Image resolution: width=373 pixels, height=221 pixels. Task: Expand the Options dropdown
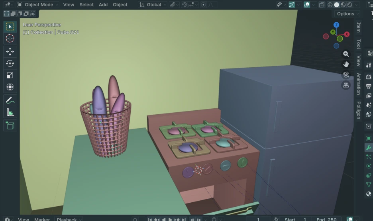347,14
